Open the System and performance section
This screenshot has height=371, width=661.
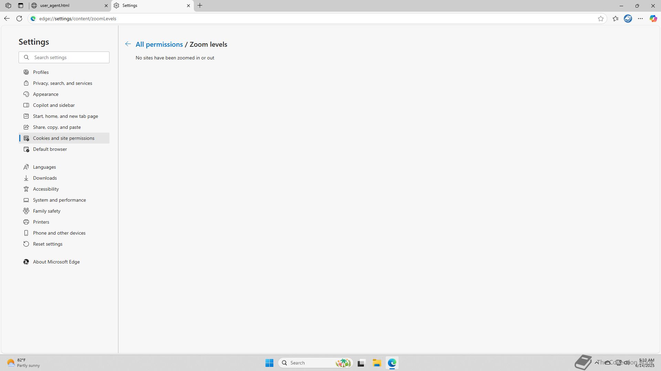click(59, 200)
